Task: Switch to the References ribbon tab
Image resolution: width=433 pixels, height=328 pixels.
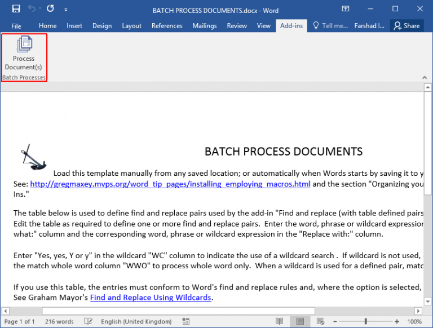Action: tap(167, 26)
